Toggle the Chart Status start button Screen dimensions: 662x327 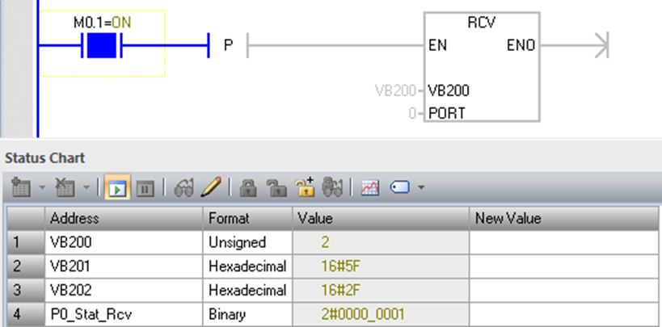[117, 187]
